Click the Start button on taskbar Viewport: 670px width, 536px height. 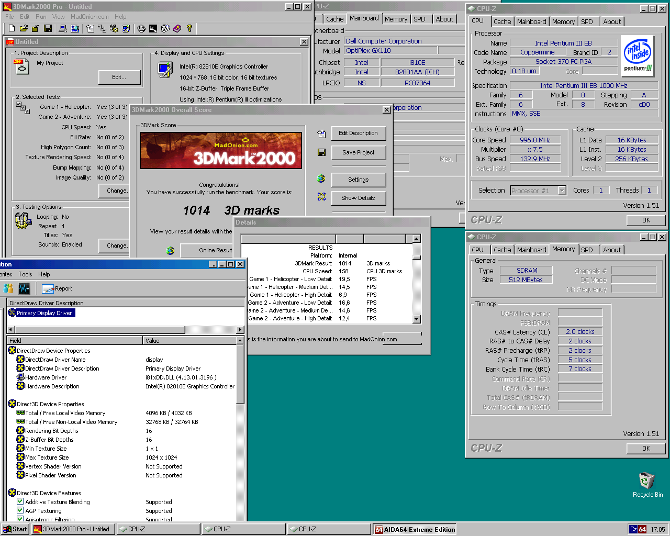15,529
